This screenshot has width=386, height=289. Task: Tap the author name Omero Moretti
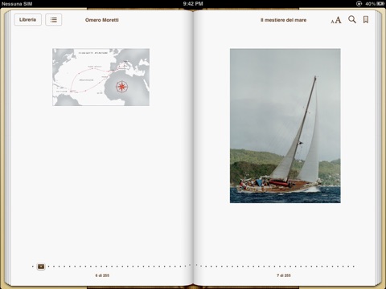point(102,20)
